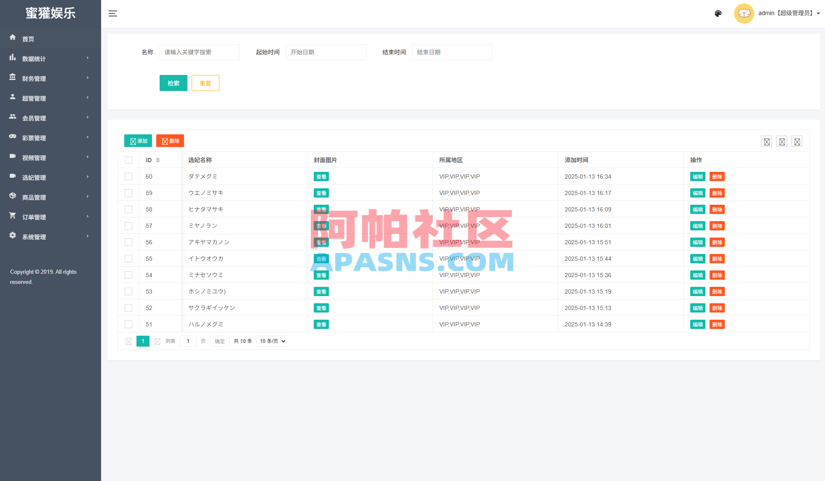Screen dimensions: 825x481
Task: Open the theme palette icon in the header
Action: pyautogui.click(x=718, y=13)
